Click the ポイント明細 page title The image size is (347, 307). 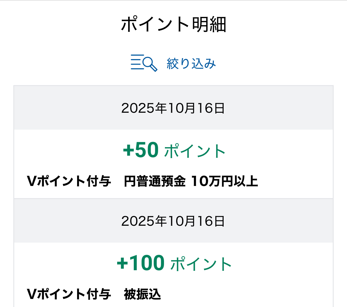(x=173, y=25)
